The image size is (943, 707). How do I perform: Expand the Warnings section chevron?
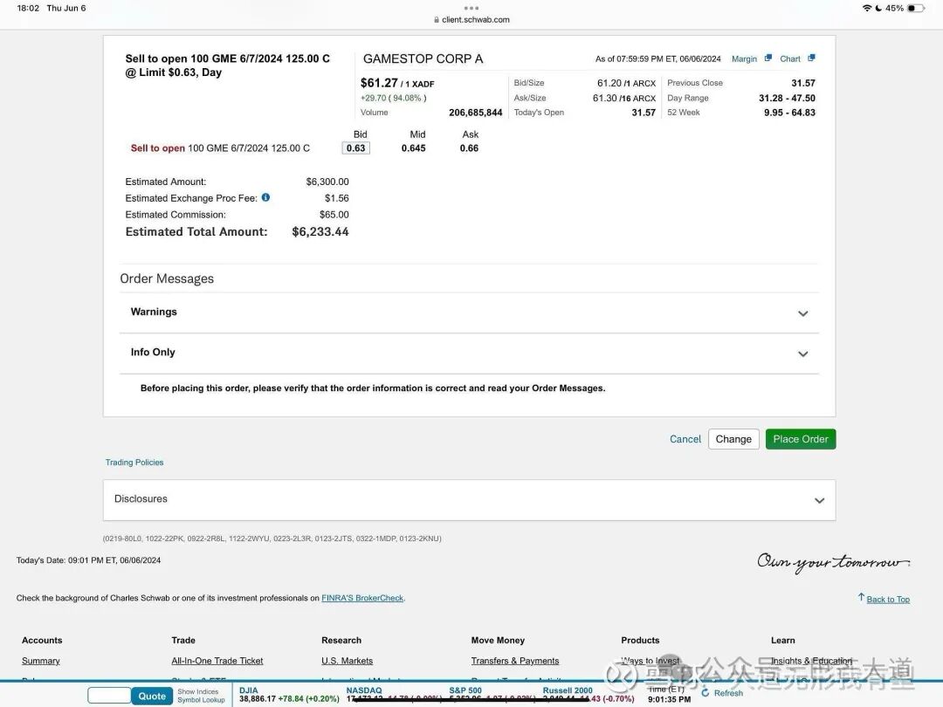point(803,313)
